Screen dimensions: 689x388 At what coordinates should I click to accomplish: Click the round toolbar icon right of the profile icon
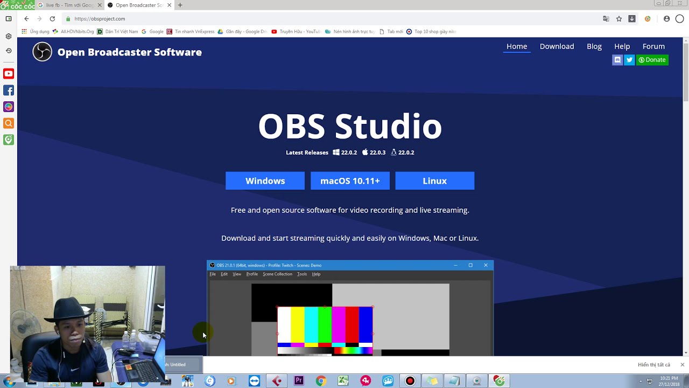(679, 18)
